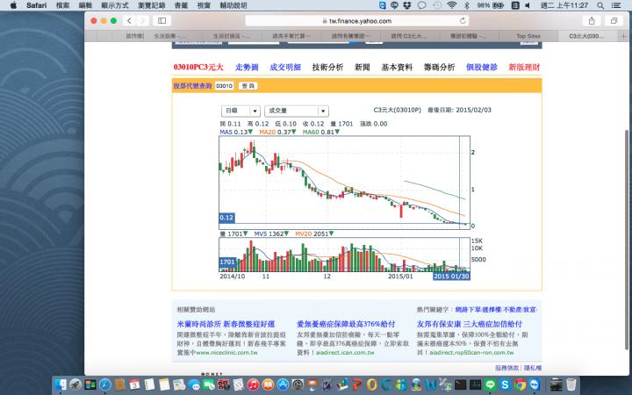Open the 顯示方式 menu

click(114, 5)
